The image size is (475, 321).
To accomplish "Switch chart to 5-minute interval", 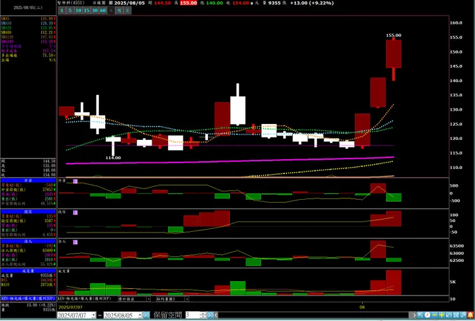I will click(x=70, y=11).
